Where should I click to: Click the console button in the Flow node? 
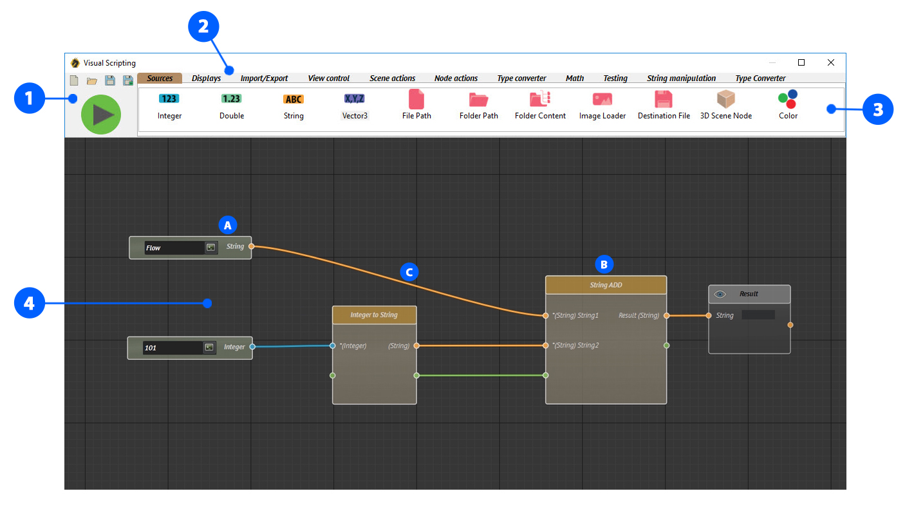pos(210,248)
